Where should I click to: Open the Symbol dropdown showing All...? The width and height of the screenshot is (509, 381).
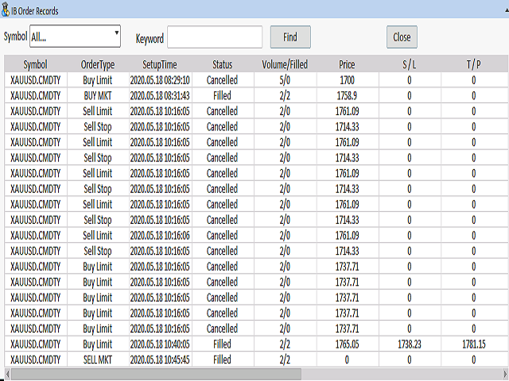(75, 36)
